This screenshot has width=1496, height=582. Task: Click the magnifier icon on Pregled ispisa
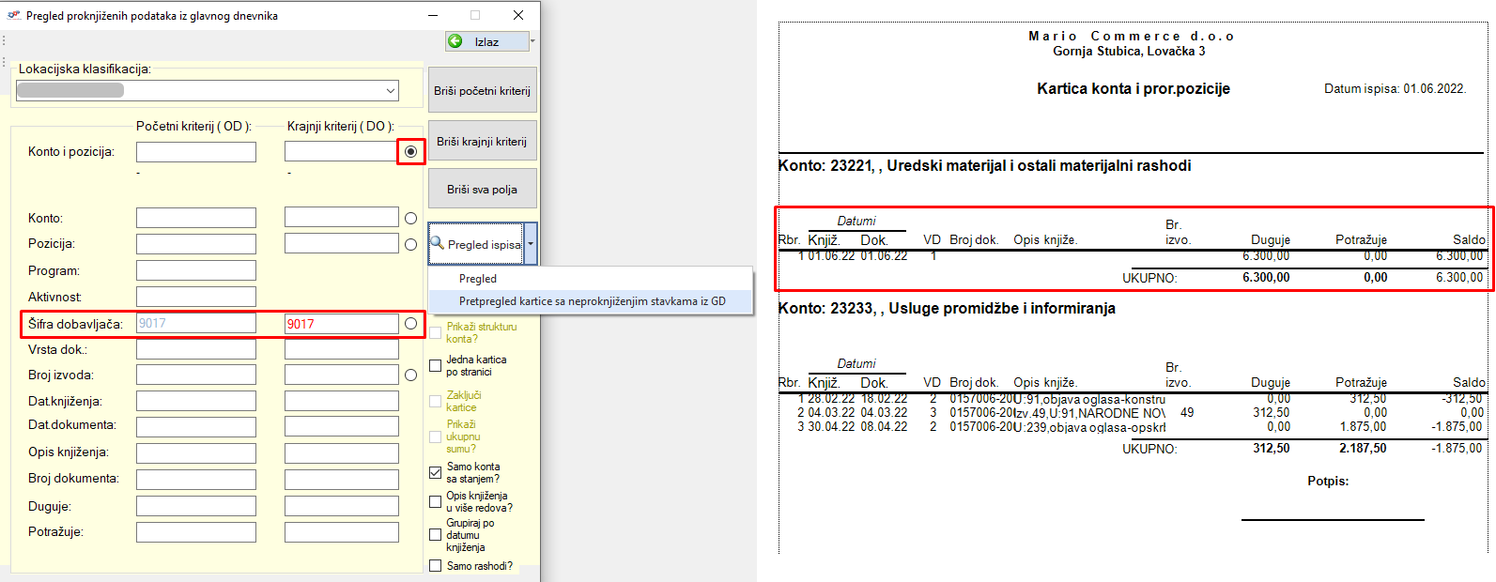(x=437, y=243)
